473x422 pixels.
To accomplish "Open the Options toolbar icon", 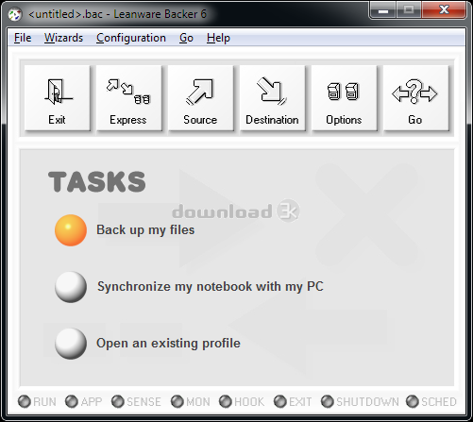I will click(344, 98).
